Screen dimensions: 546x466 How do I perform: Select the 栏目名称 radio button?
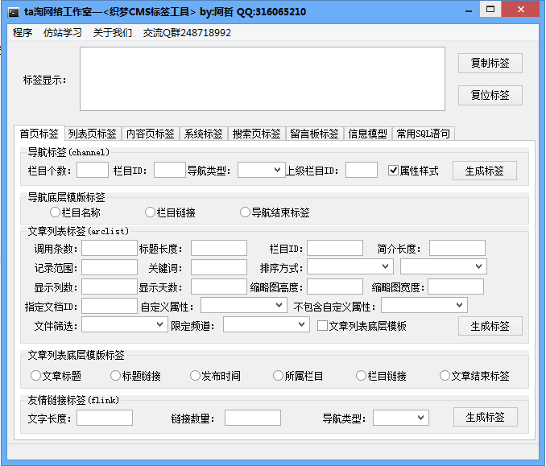(x=55, y=212)
